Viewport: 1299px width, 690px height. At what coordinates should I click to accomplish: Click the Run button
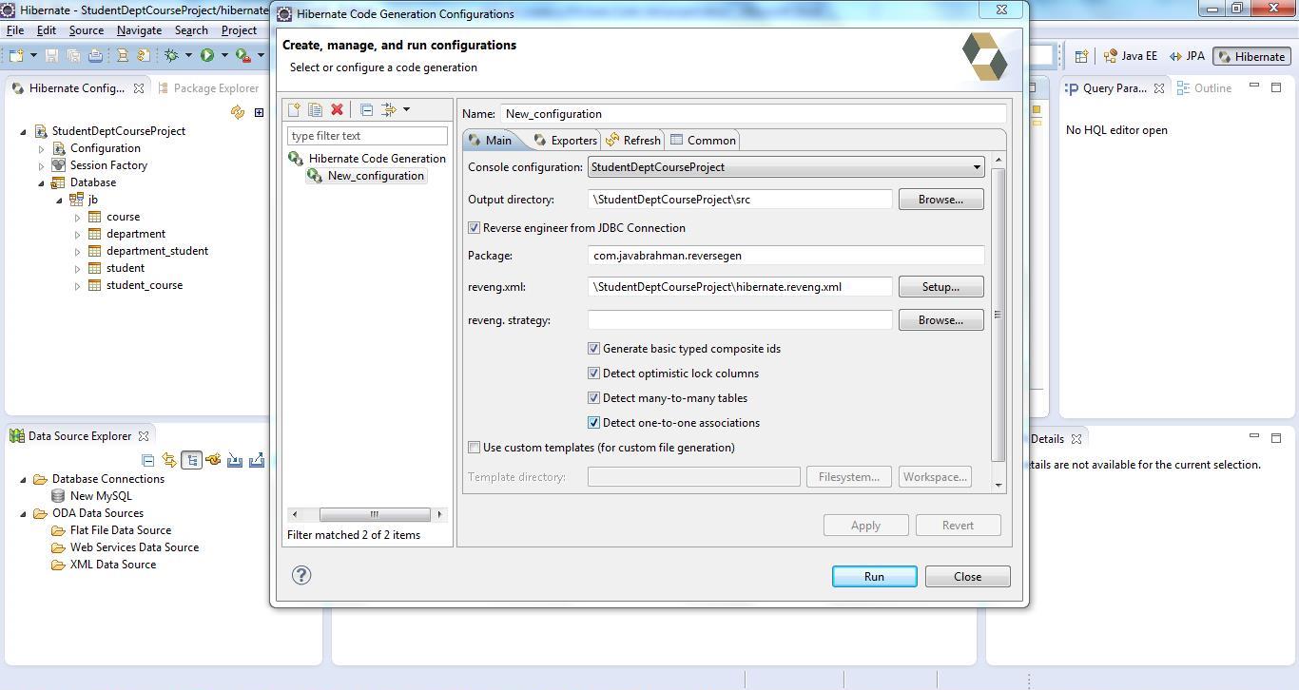pyautogui.click(x=874, y=577)
